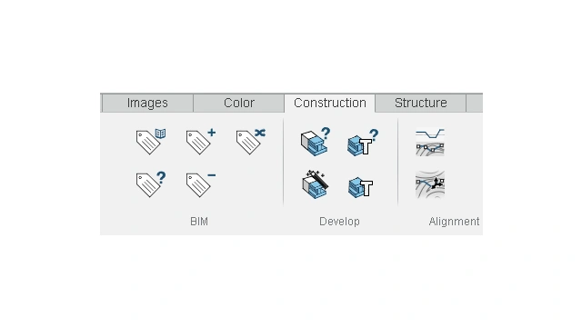Click the Develop block icon with plain T
This screenshot has width=582, height=327.
coord(360,187)
